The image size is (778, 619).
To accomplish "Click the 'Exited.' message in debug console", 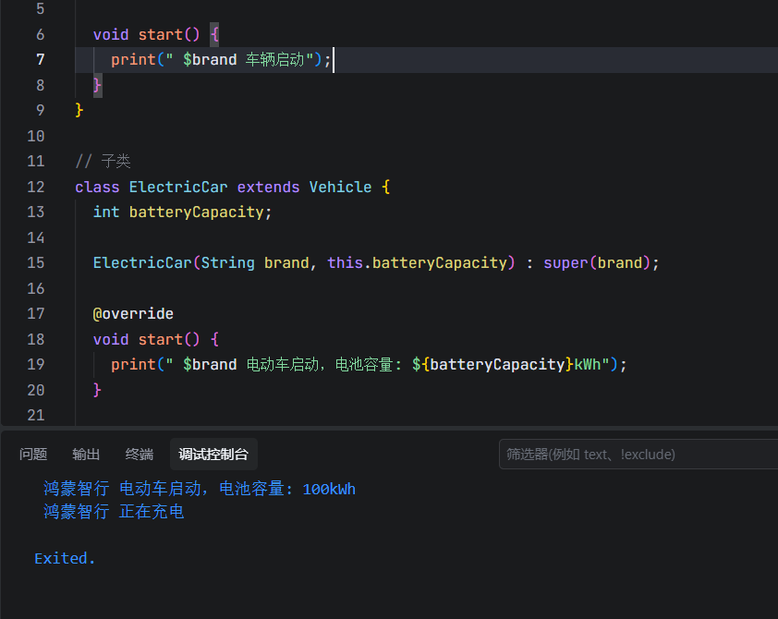I will click(x=65, y=559).
